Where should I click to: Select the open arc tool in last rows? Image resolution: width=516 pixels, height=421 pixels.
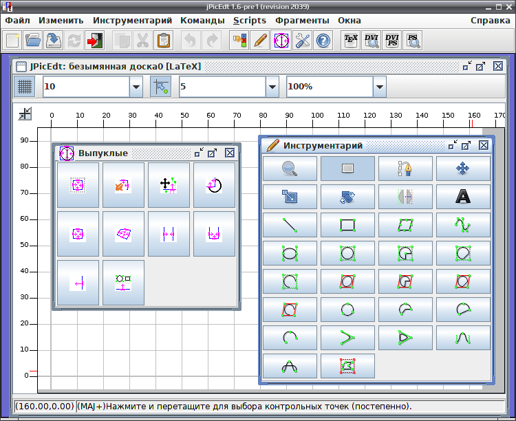[290, 338]
